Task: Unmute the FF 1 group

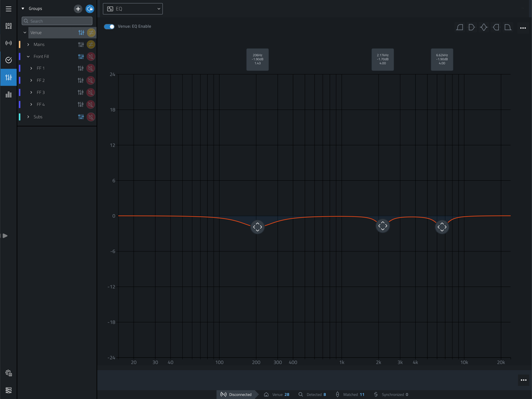Action: [91, 68]
